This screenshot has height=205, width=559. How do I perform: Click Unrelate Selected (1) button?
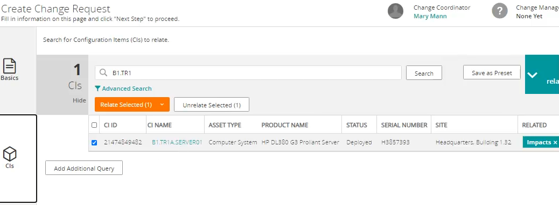pyautogui.click(x=212, y=105)
